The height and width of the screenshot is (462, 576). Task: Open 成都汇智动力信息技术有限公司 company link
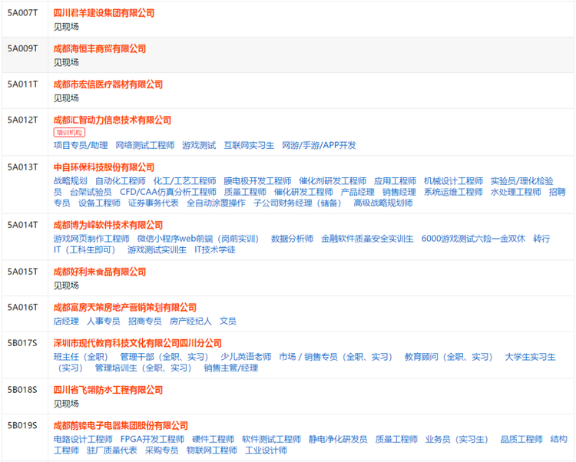pyautogui.click(x=112, y=120)
